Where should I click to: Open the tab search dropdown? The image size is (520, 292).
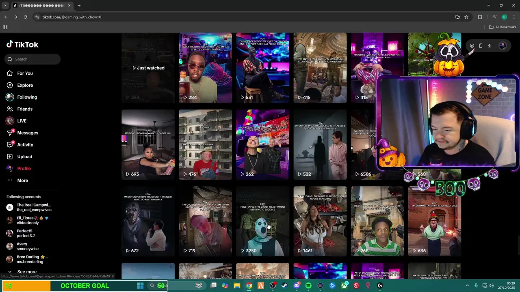5,6
